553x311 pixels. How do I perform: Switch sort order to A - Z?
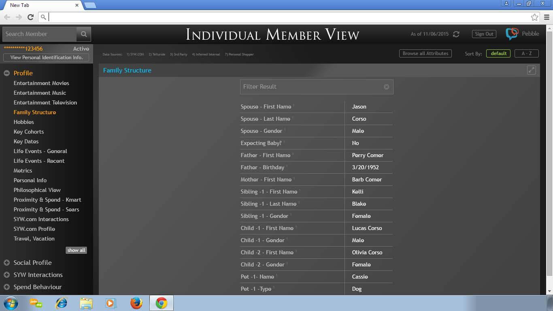(526, 53)
